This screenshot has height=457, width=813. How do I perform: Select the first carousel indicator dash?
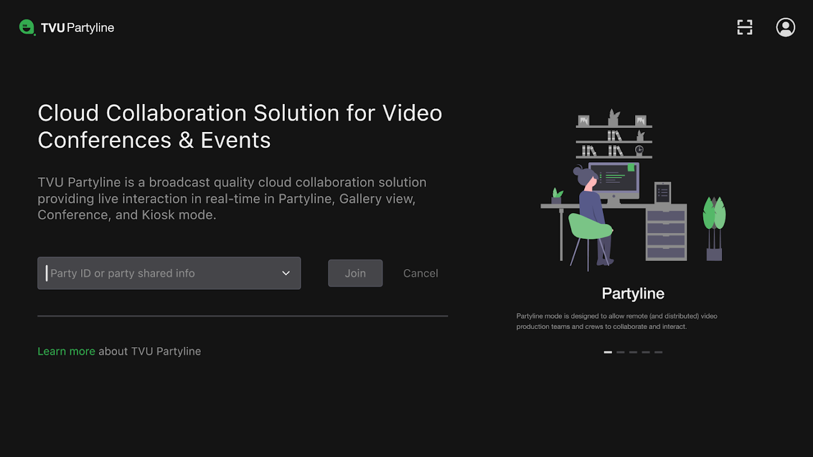click(x=608, y=352)
